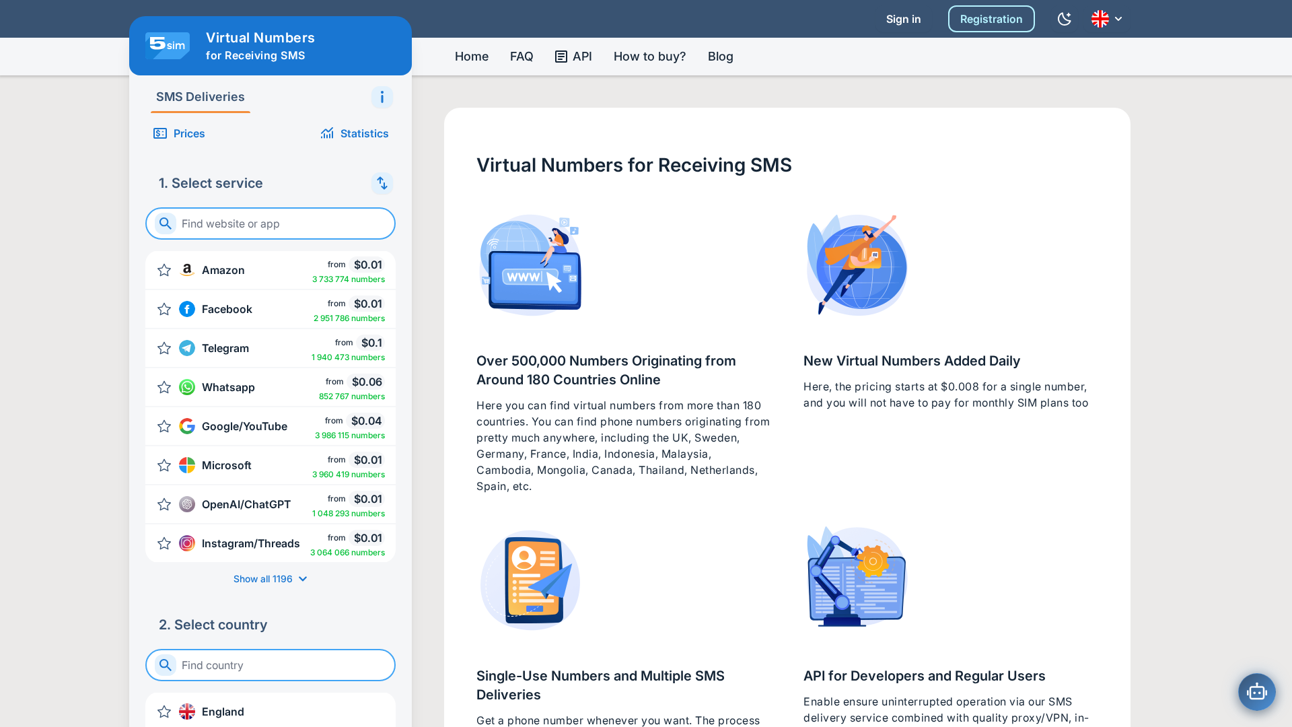The width and height of the screenshot is (1292, 727).
Task: Click Telegram's $0.1 price
Action: pos(371,343)
